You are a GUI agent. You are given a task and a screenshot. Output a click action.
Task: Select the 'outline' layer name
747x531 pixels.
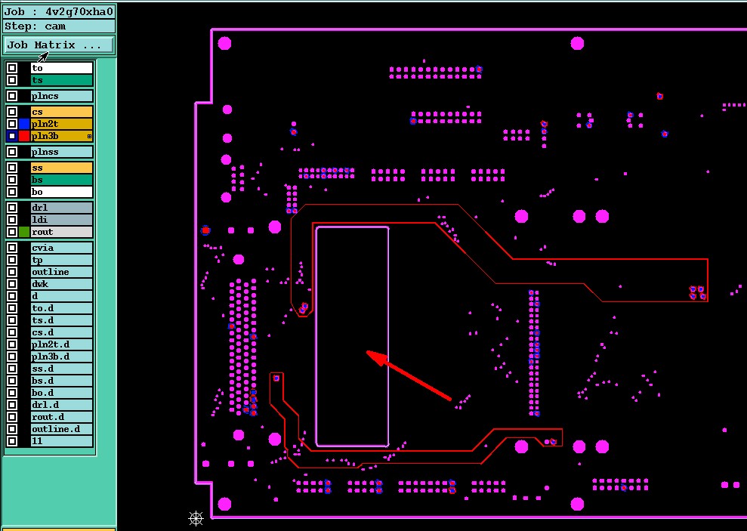click(x=61, y=272)
